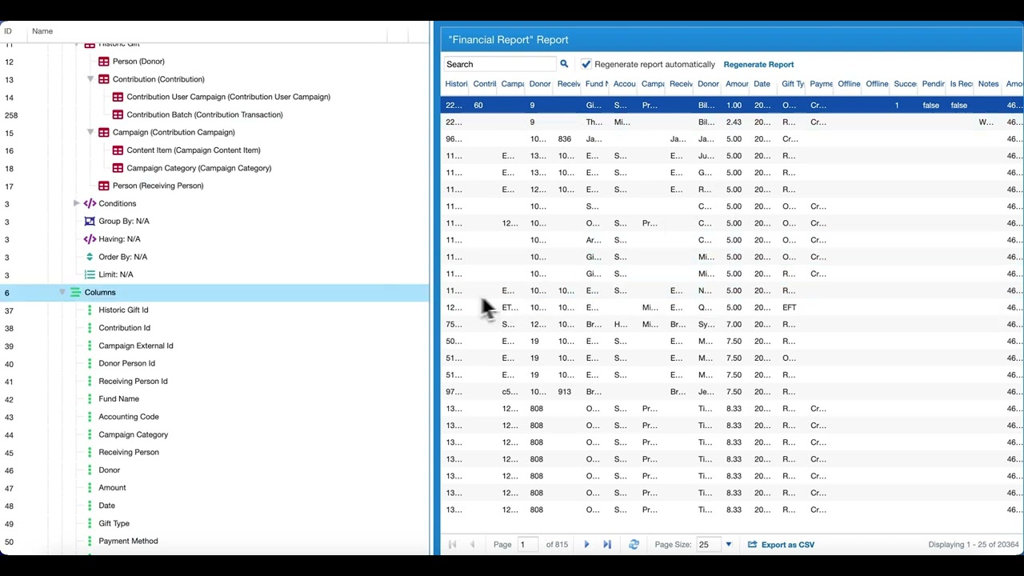Click the Campaign Category table icon

click(118, 168)
